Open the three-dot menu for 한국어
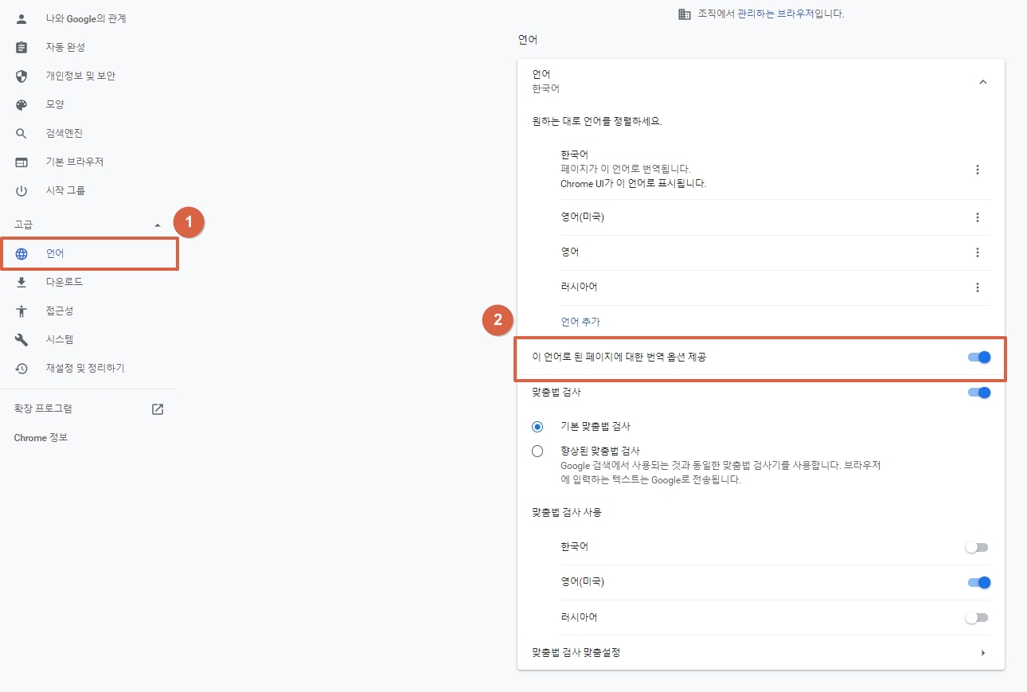The image size is (1027, 692). pyautogui.click(x=978, y=170)
